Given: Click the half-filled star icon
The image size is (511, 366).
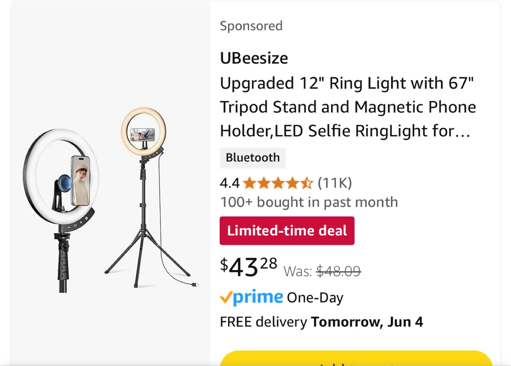Looking at the screenshot, I should pos(307,183).
